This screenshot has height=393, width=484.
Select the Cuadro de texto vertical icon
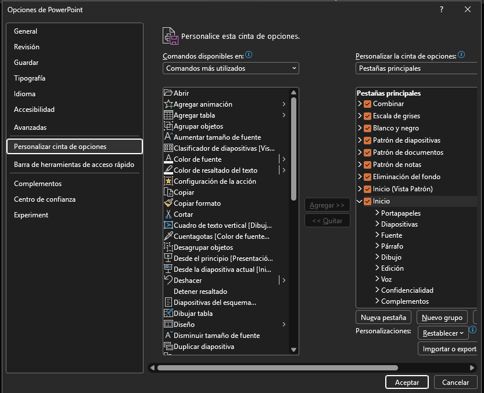coord(168,225)
